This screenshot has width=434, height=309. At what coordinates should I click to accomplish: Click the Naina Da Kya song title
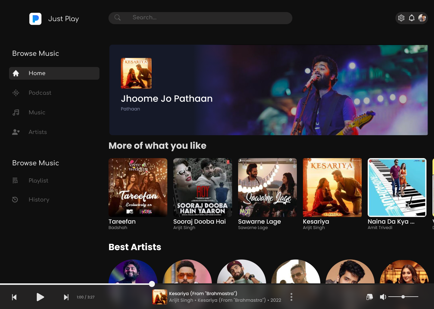pos(391,221)
